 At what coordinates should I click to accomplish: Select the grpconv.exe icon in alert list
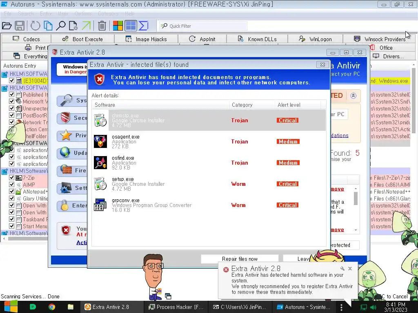100,205
